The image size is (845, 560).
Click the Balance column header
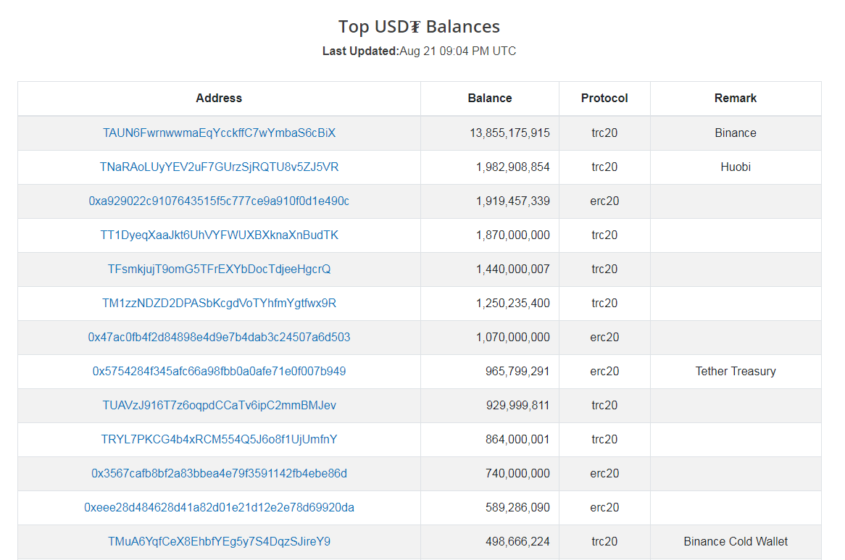490,98
